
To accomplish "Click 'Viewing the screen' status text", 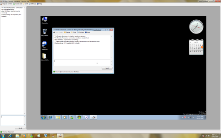I will [x=8, y=132].
